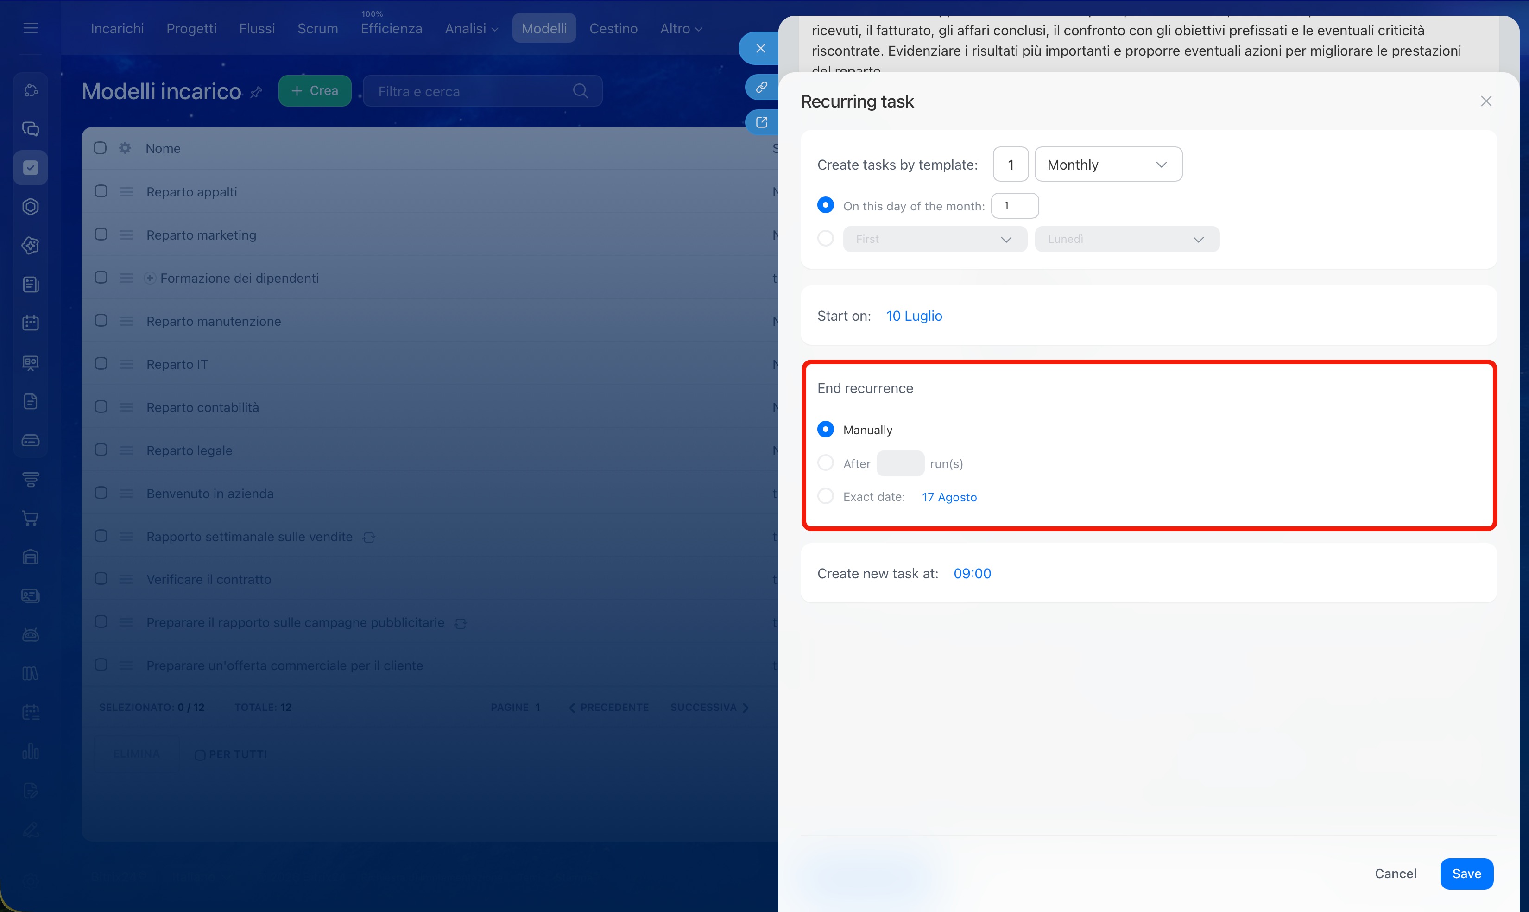Open the First ordinal dropdown
The image size is (1529, 912).
(x=935, y=239)
